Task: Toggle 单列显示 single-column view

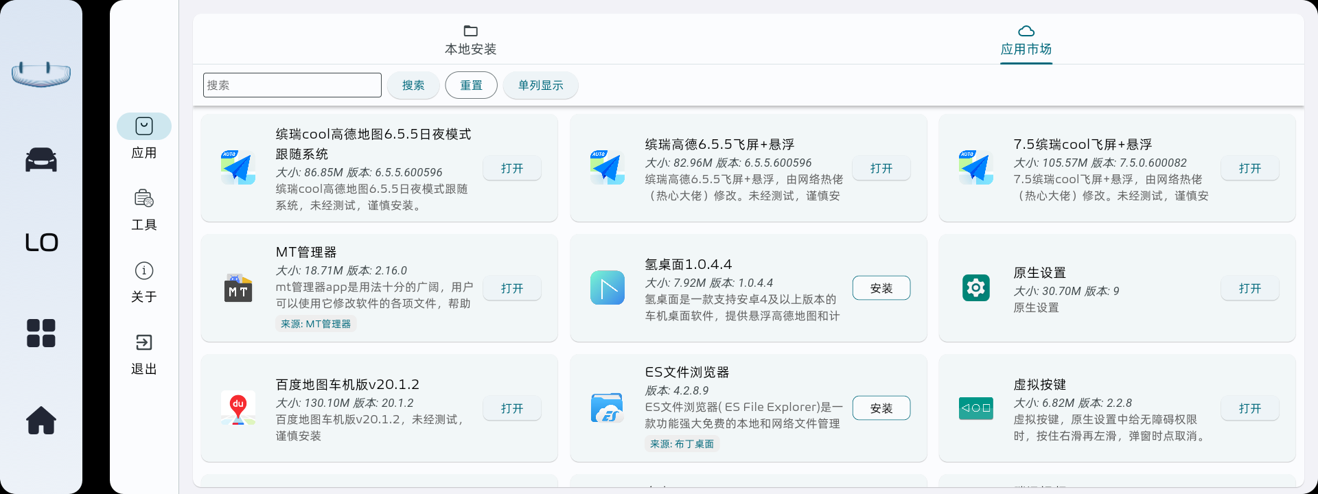Action: tap(540, 85)
